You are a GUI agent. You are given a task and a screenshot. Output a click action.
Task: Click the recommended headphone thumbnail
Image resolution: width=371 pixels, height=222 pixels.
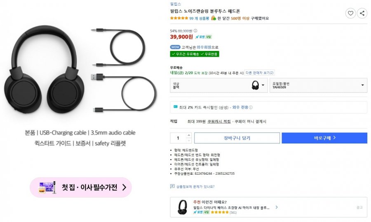(182, 207)
